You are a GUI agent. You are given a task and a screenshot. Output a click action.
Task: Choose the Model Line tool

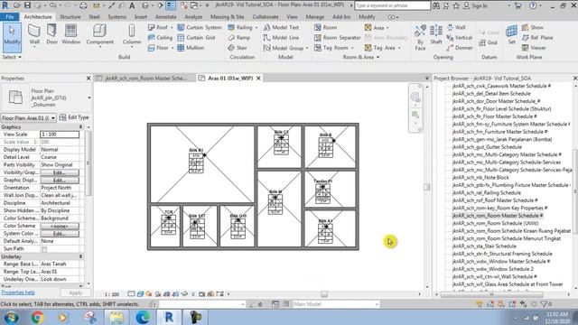[281, 38]
